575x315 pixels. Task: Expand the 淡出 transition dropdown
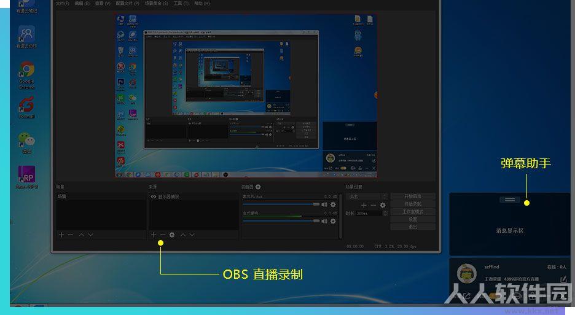pyautogui.click(x=367, y=196)
